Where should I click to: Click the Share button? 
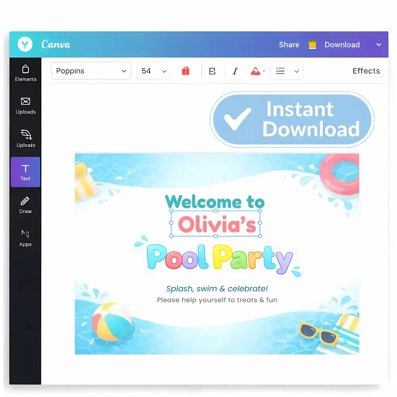(289, 45)
